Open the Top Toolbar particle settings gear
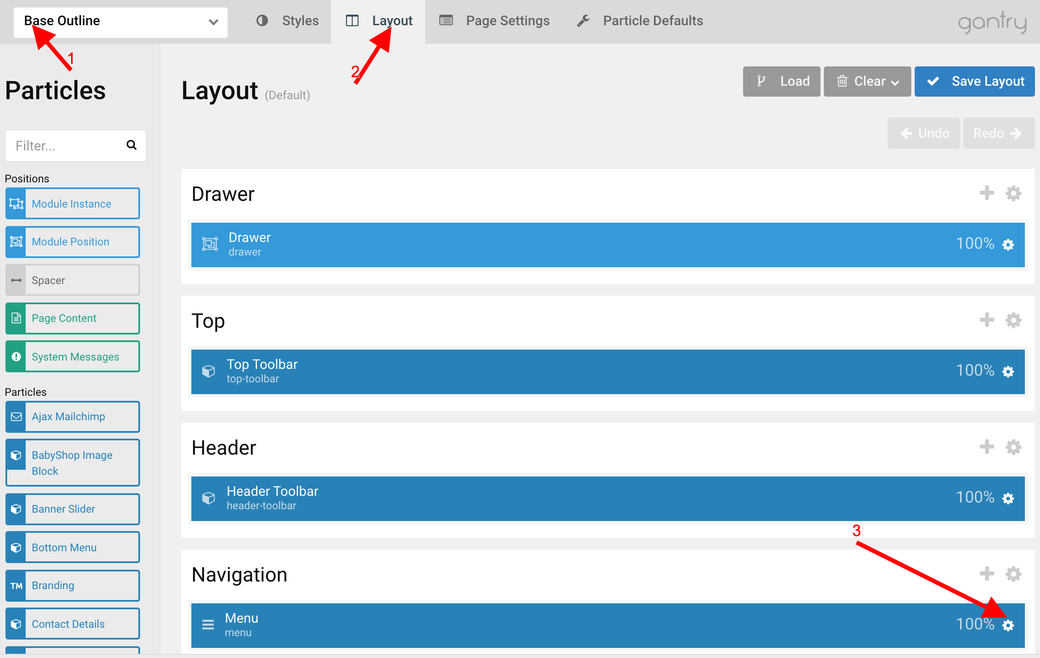Image resolution: width=1040 pixels, height=658 pixels. coord(1008,371)
